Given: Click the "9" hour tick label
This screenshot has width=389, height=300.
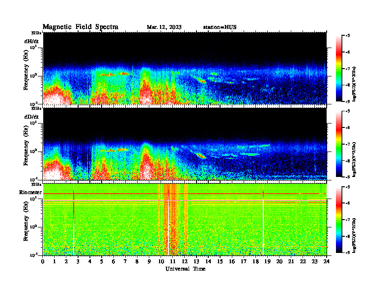Looking at the screenshot, I should 149,262.
